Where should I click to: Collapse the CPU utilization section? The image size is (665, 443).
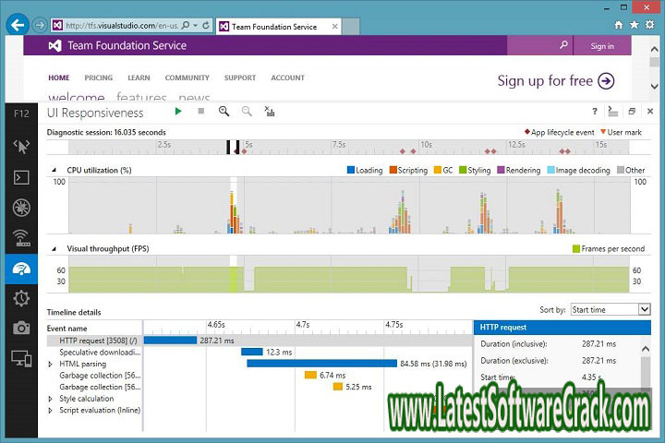(54, 170)
